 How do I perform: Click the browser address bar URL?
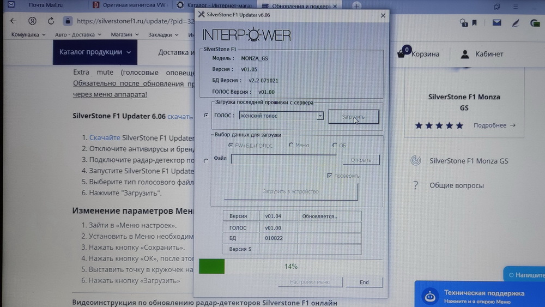click(x=135, y=21)
